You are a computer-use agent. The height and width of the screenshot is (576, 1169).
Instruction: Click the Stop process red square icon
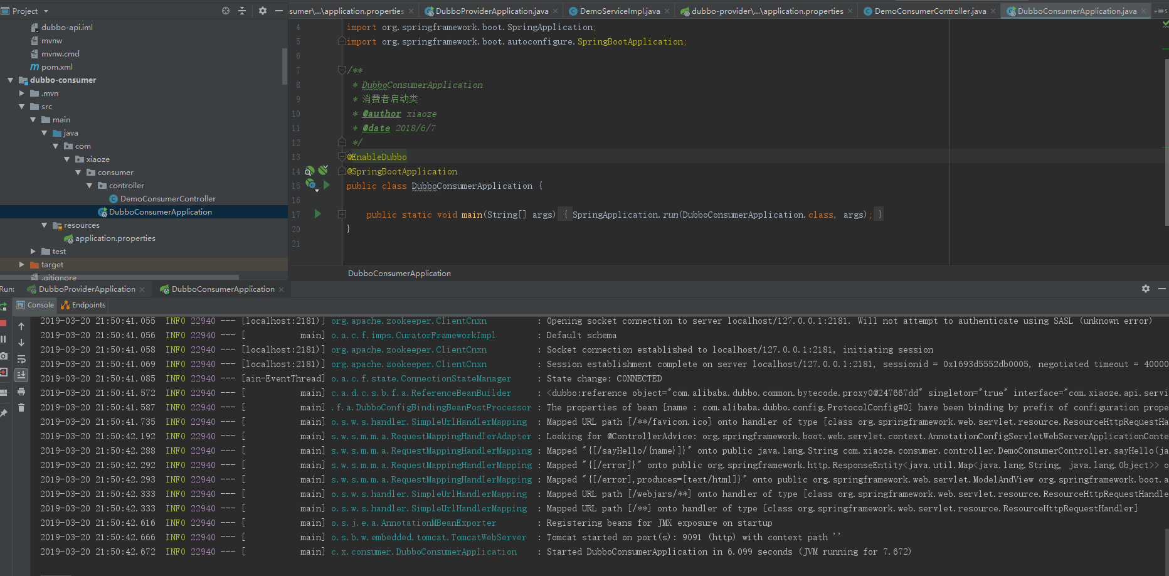tap(3, 323)
